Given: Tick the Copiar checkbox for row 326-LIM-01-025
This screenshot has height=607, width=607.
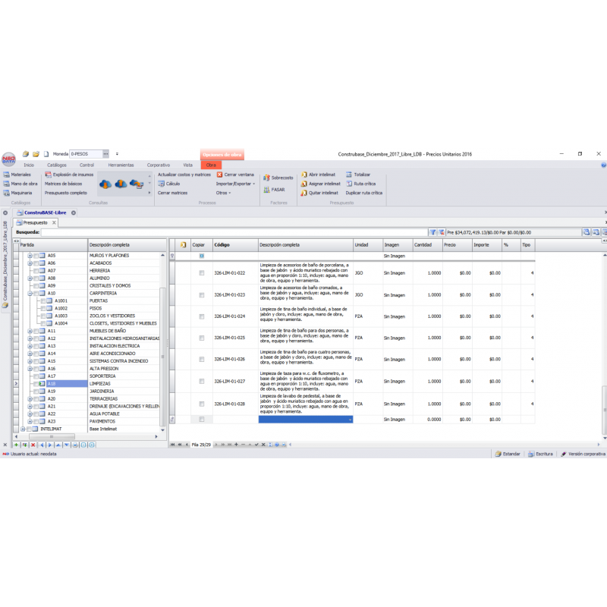Looking at the screenshot, I should [202, 338].
